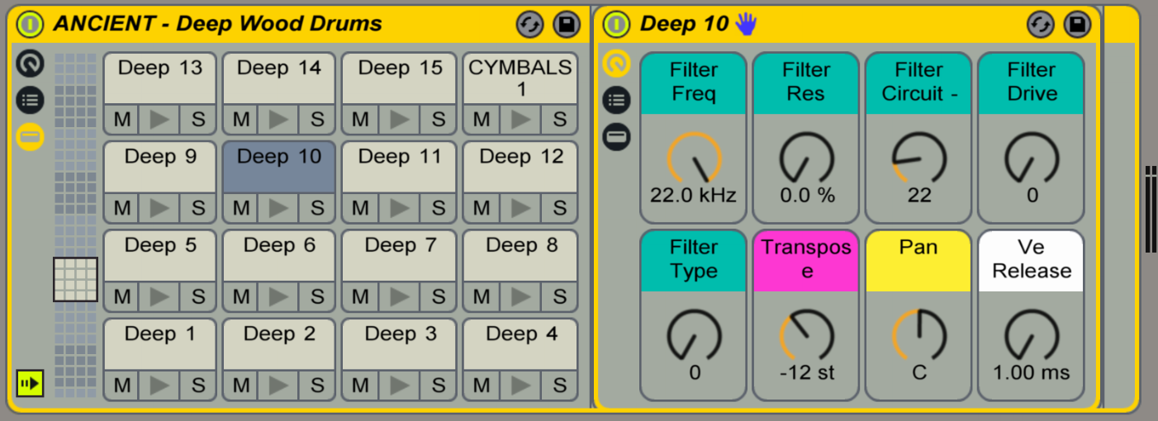This screenshot has width=1158, height=421.
Task: Preview the Deep 4 pad with its play button
Action: coord(520,385)
